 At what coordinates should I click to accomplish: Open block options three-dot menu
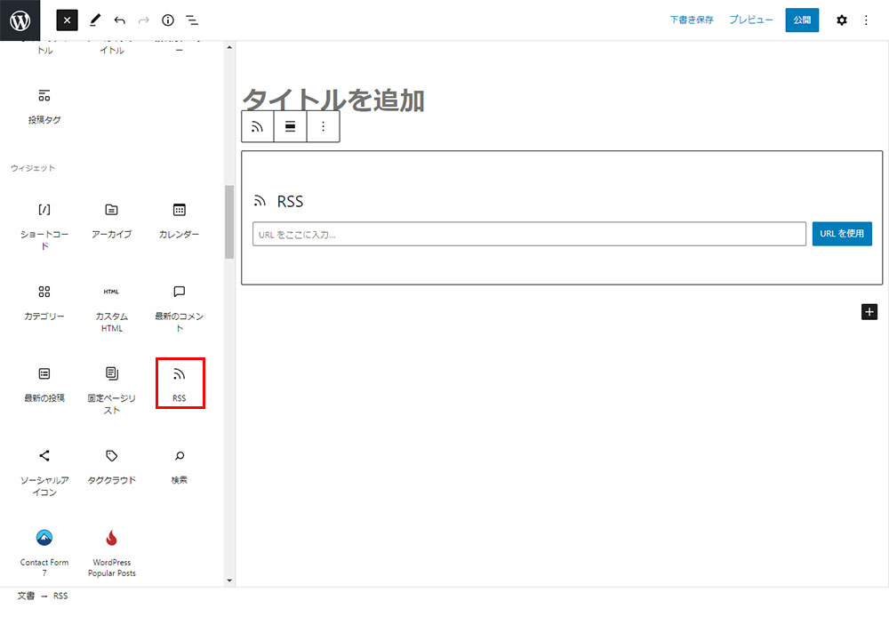pyautogui.click(x=323, y=127)
